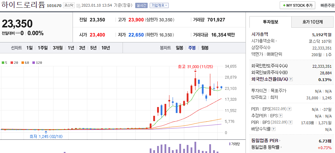Viewport: 335px width, 153px height.
Task: Open the 기업개요 dropdown
Action: click(159, 6)
